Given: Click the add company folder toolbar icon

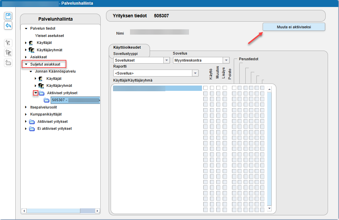Looking at the screenshot, I should (x=8, y=63).
